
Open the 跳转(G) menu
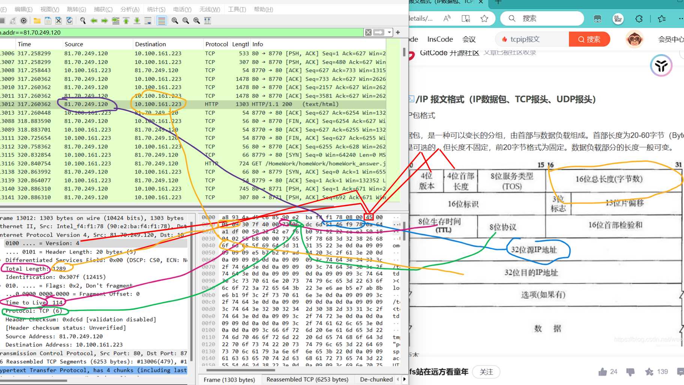click(x=76, y=9)
